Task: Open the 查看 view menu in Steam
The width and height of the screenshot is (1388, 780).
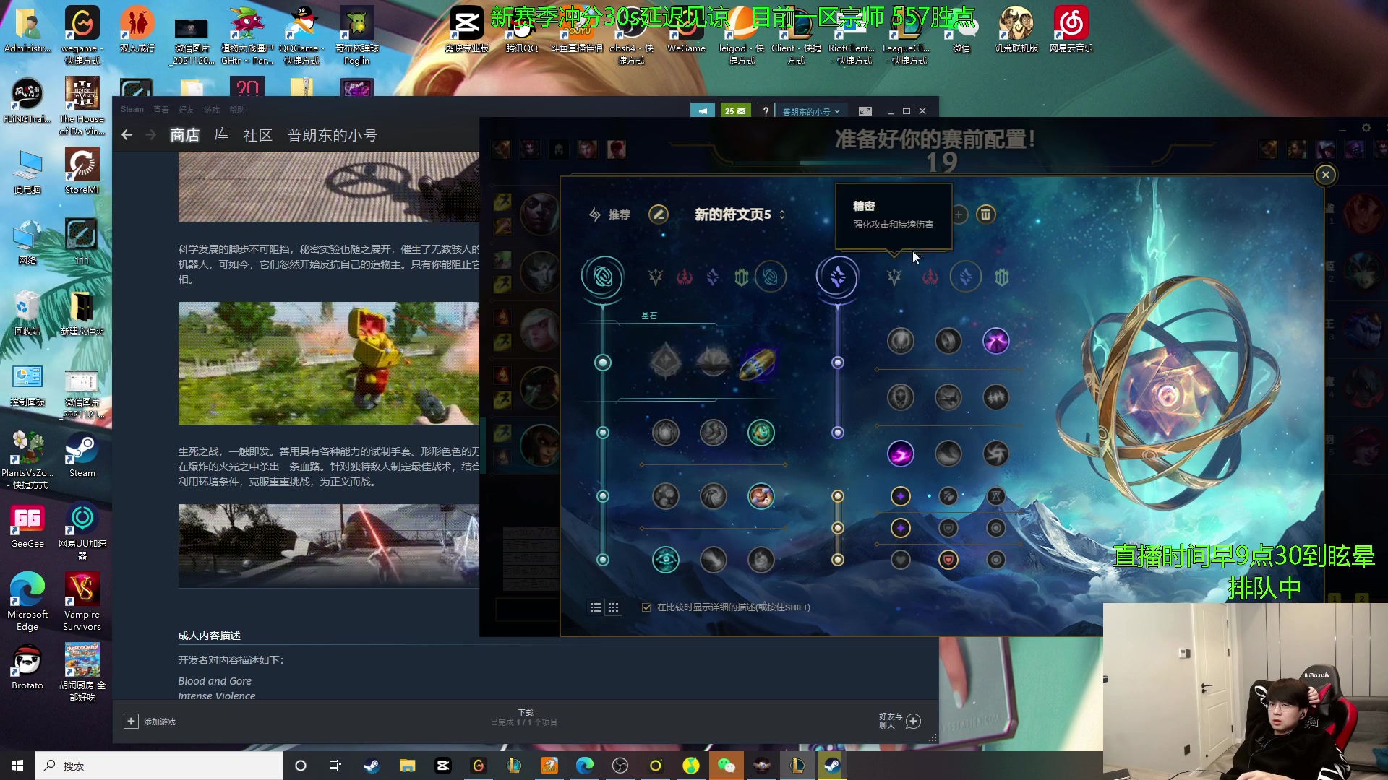Action: (160, 110)
